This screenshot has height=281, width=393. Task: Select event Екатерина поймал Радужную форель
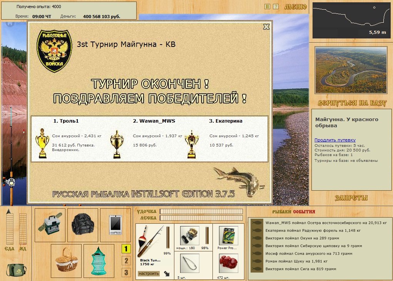pos(313,231)
